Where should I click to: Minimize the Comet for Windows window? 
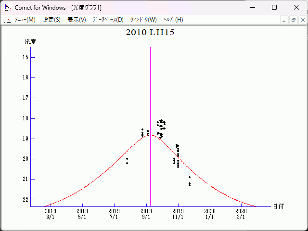tap(252, 7)
